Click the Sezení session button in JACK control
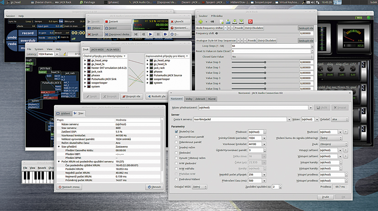 117,28
